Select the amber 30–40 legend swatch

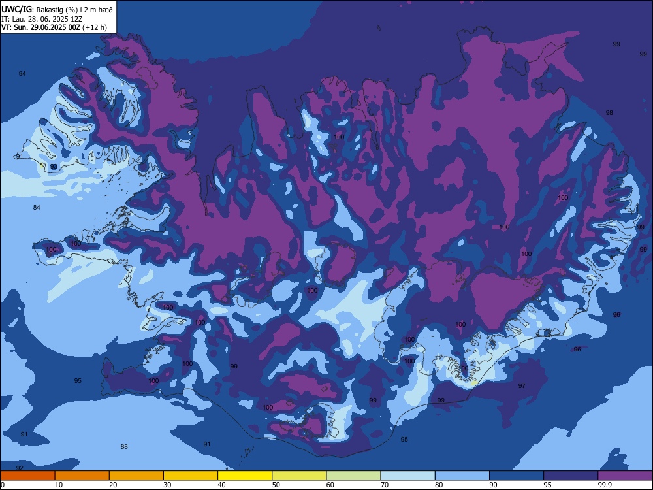(191, 476)
